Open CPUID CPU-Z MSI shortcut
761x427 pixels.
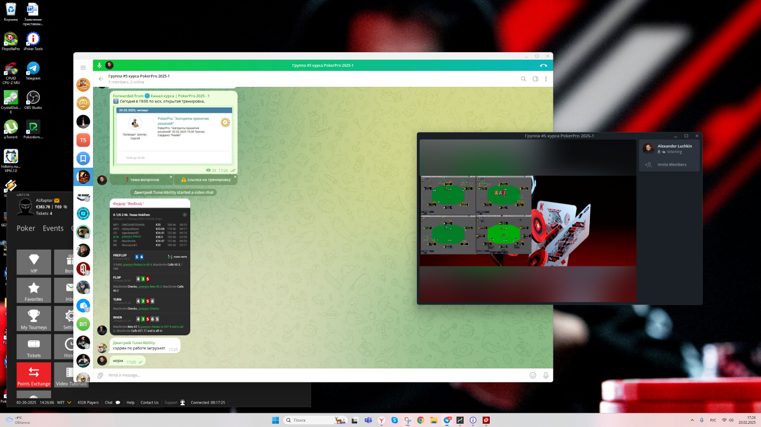[11, 73]
